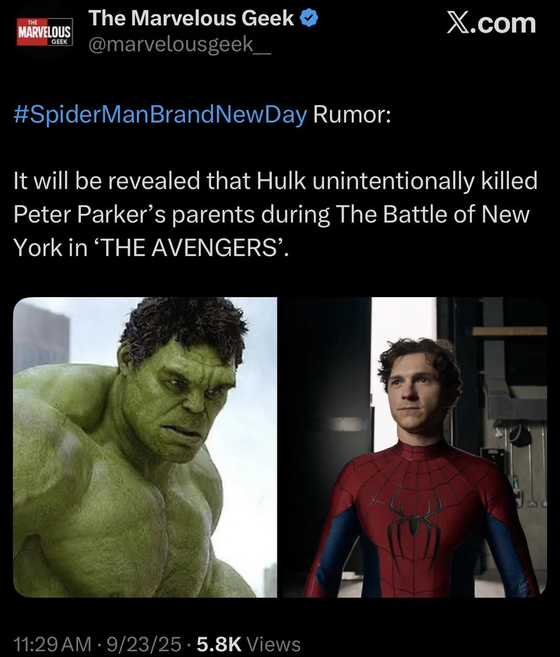
Task: Tap the X.com logo watermark
Action: (x=491, y=24)
